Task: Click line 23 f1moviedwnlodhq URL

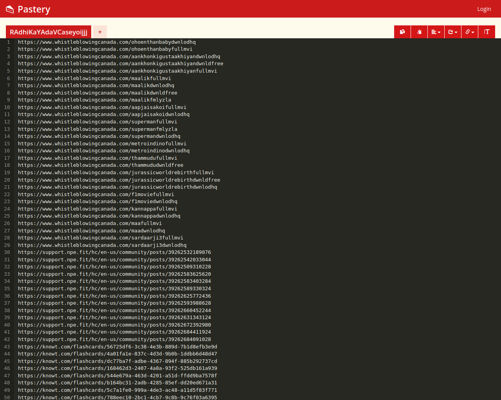Action: pos(97,202)
